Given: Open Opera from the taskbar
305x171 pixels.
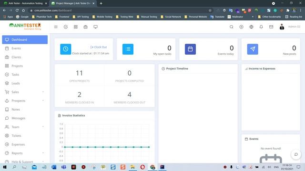Looking at the screenshot, I should (x=142, y=167).
